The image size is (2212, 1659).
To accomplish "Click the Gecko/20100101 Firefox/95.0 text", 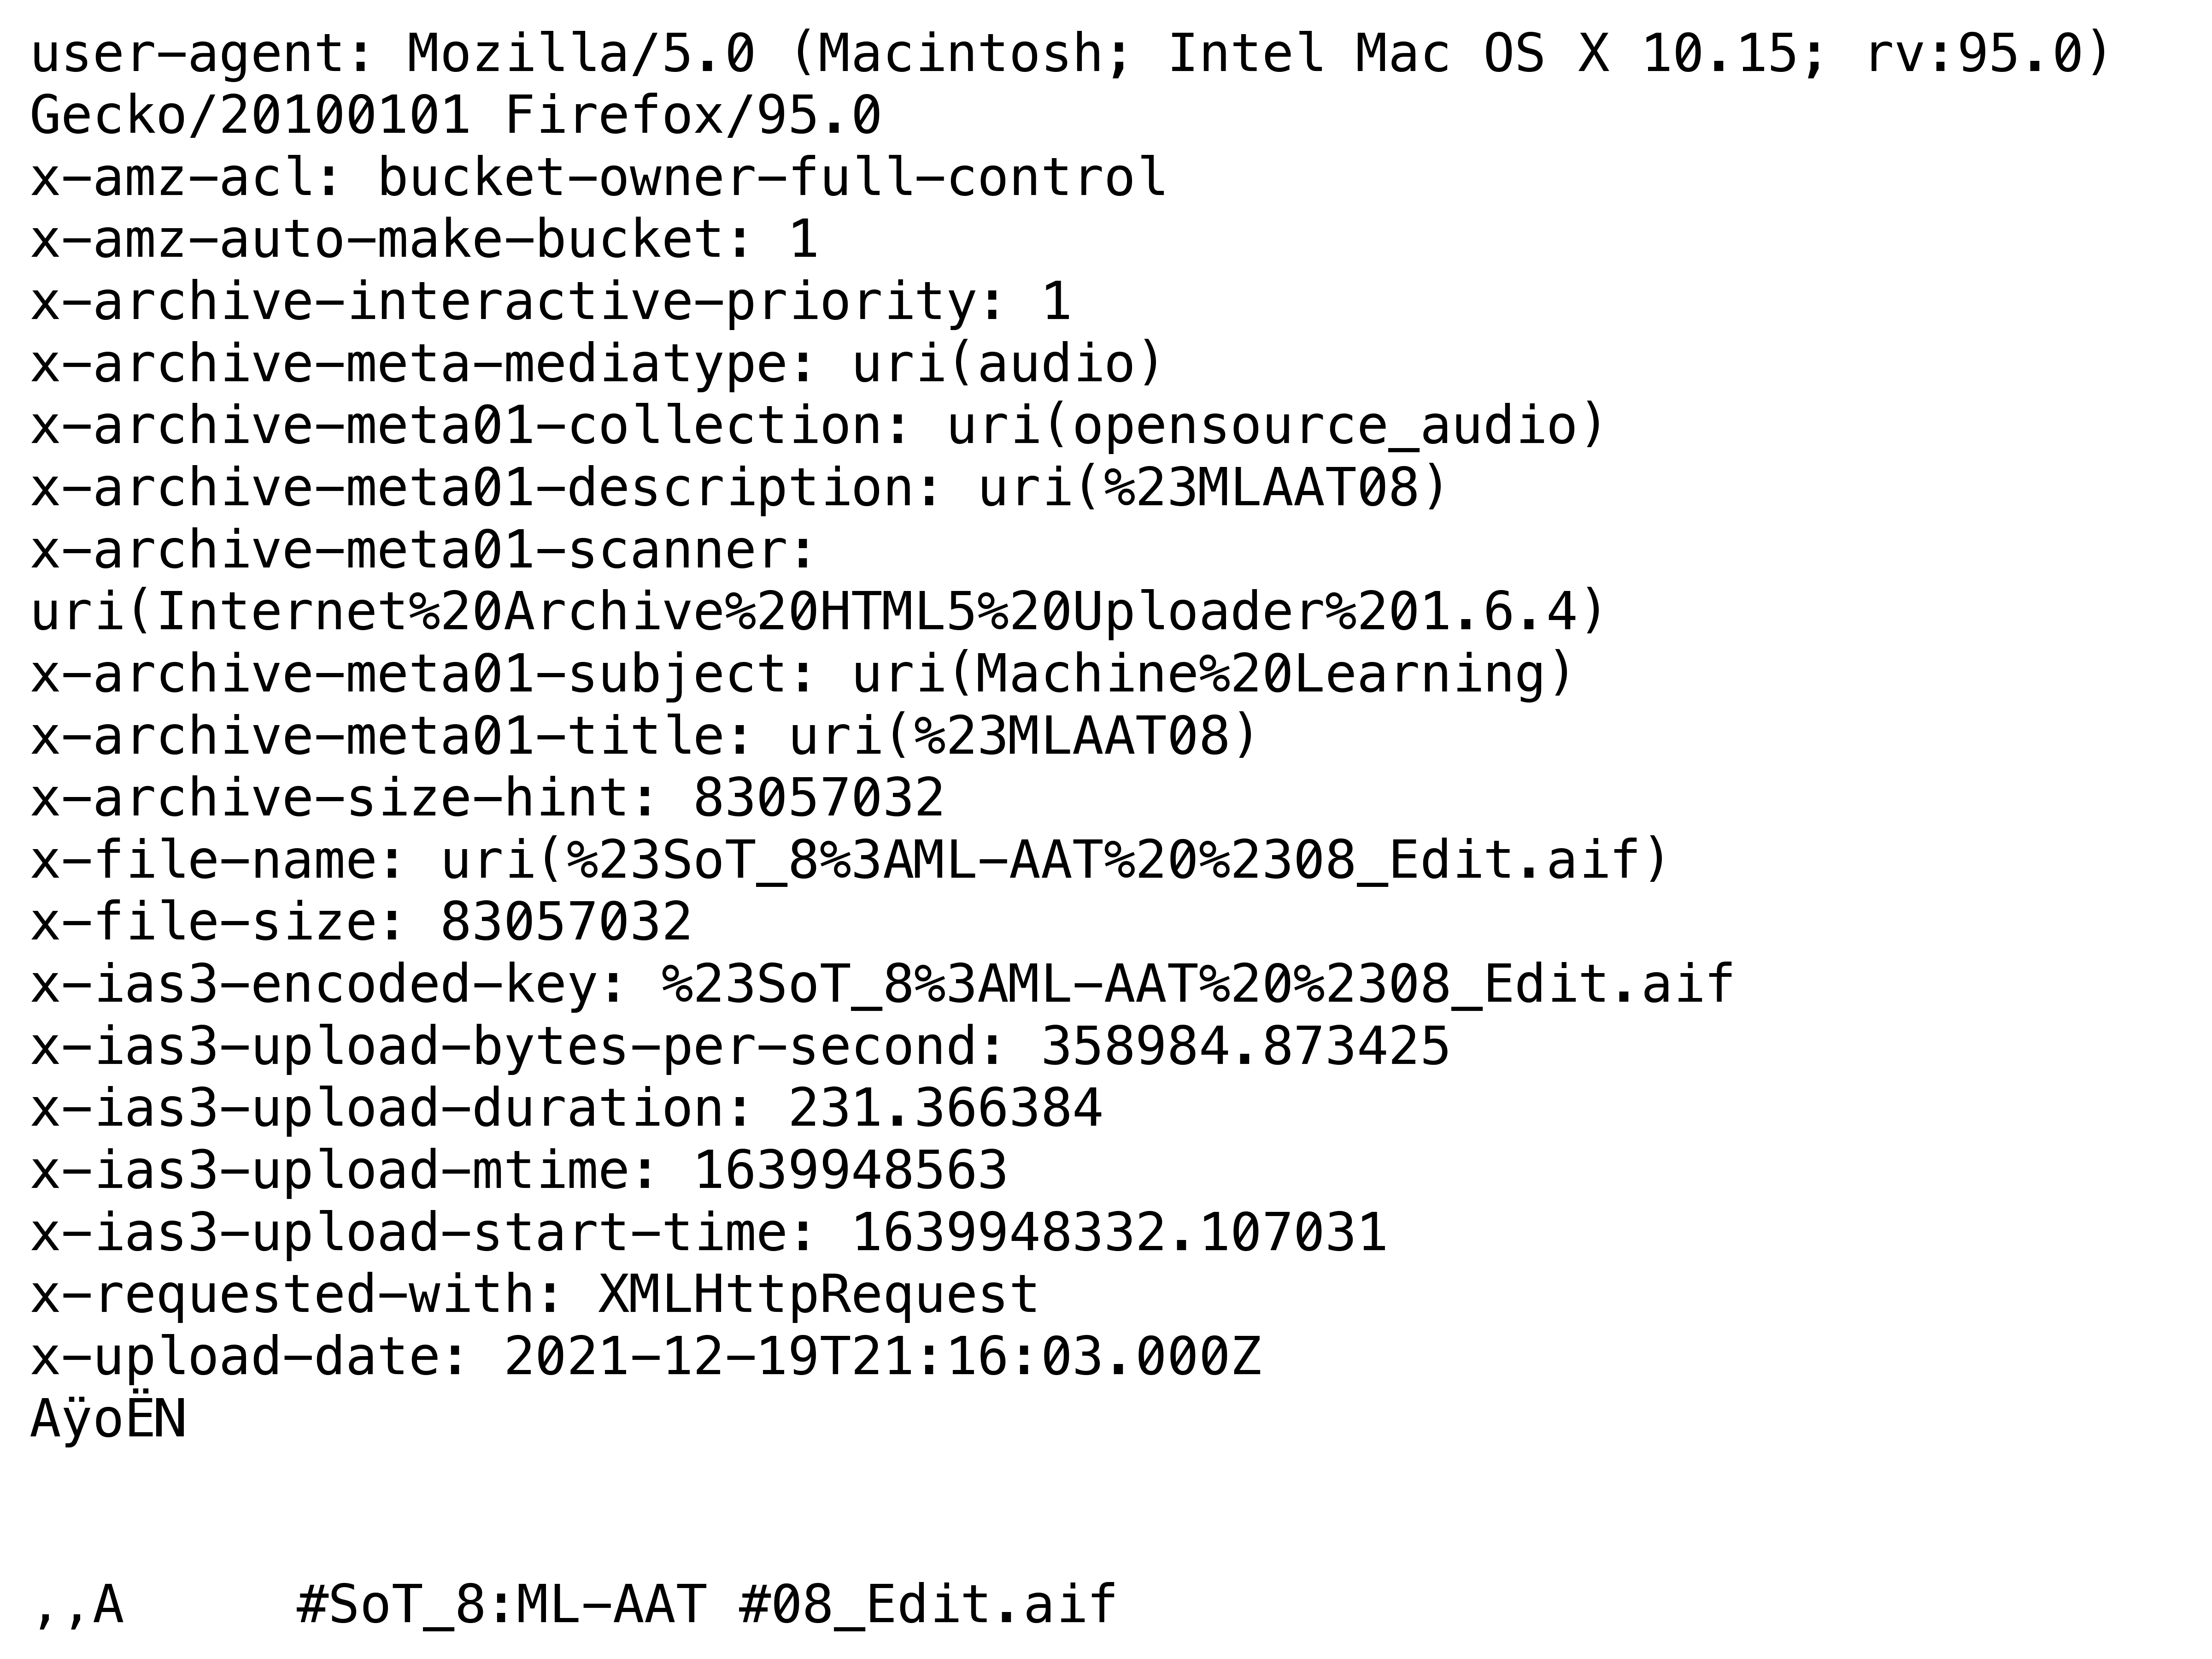I will 455,115.
